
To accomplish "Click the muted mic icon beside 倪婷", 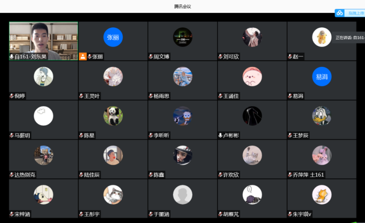I will tap(12, 96).
